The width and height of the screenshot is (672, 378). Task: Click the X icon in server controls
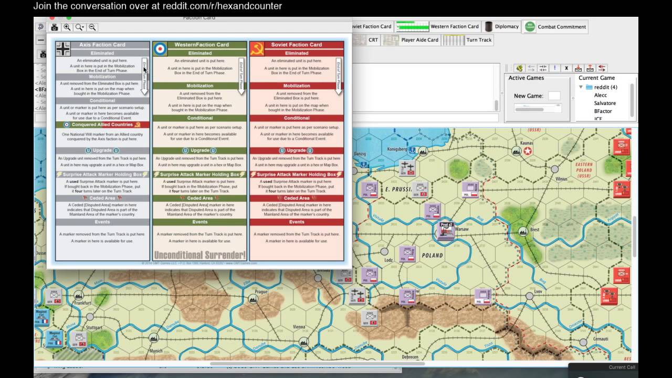coord(566,68)
